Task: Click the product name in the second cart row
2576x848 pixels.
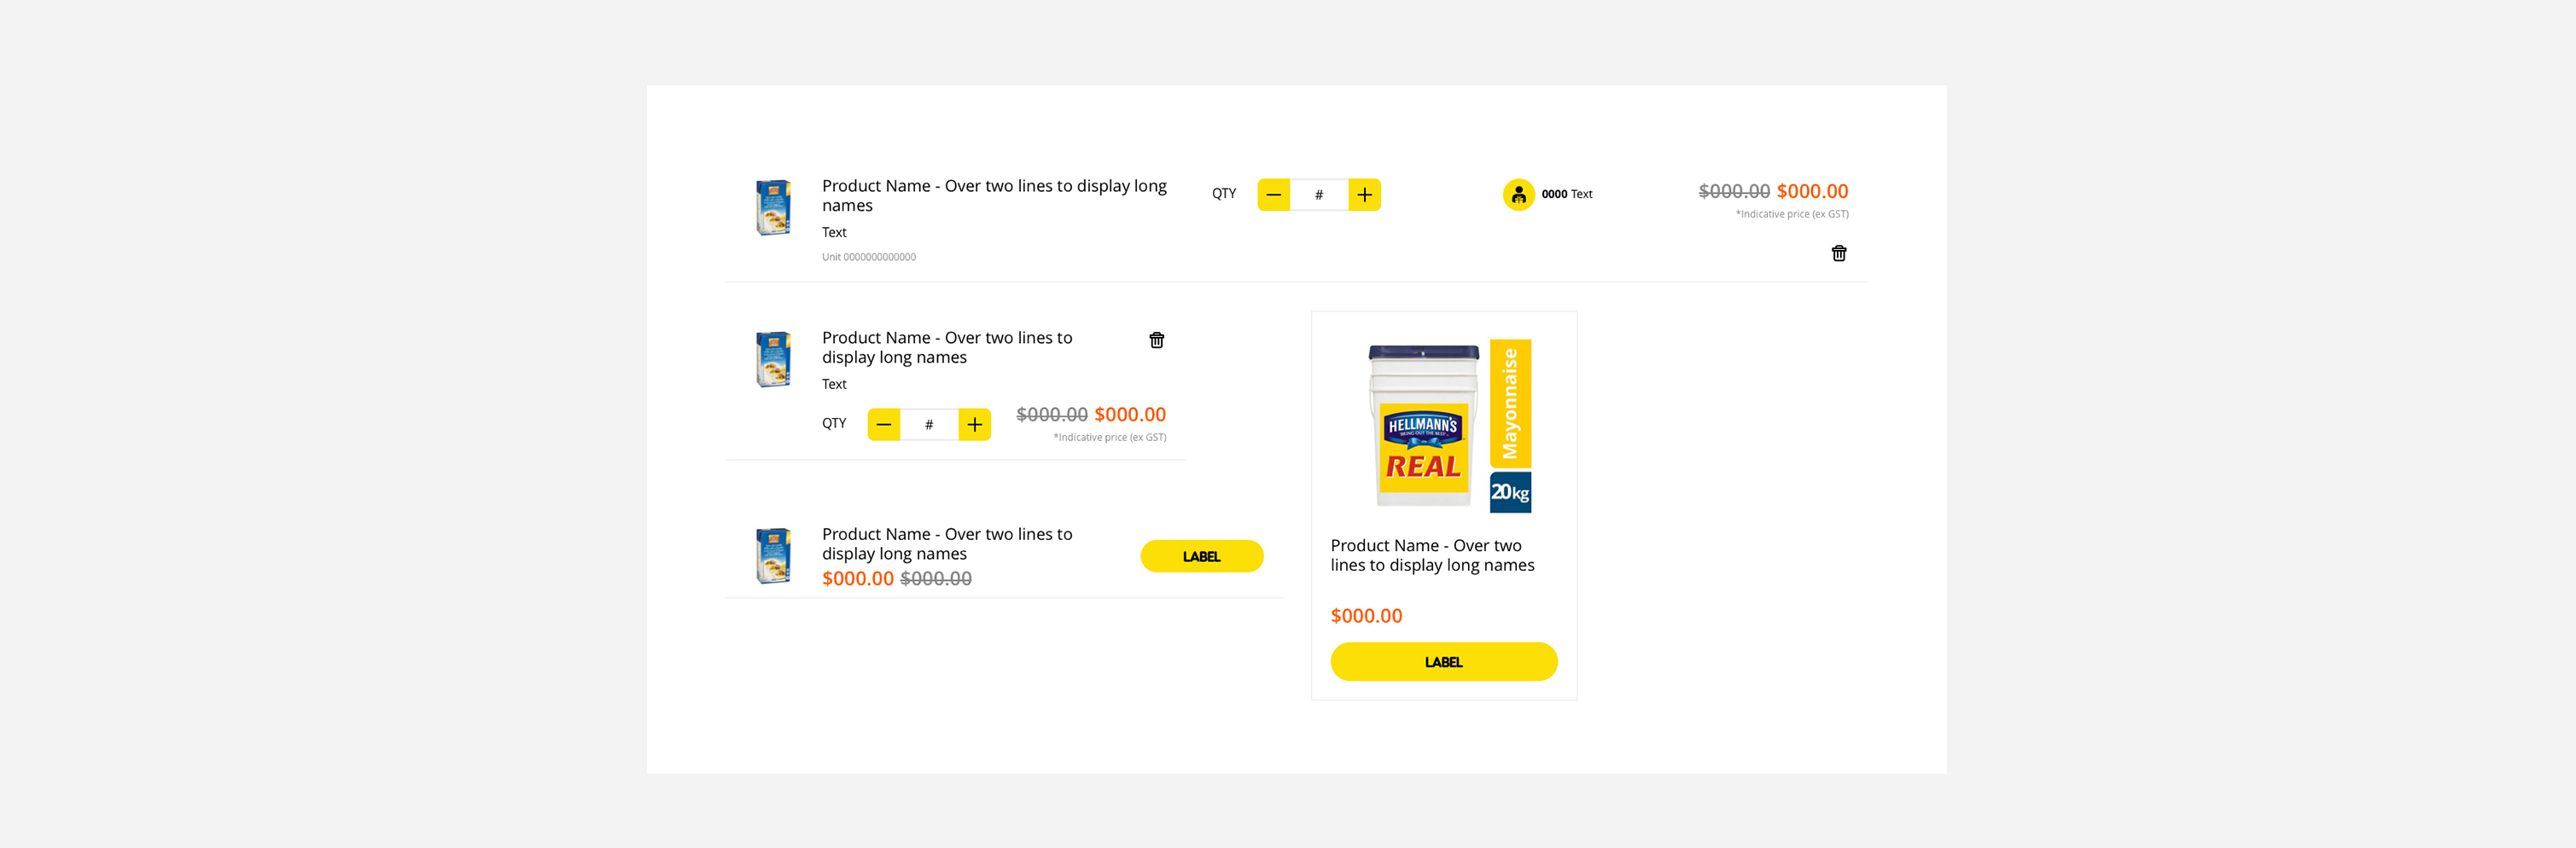Action: point(946,347)
